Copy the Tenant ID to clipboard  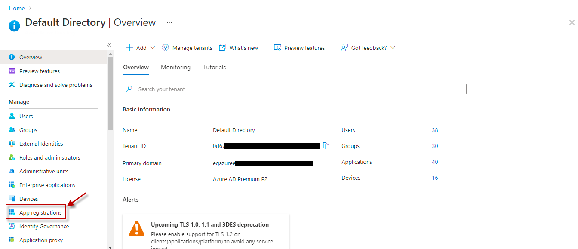pos(326,146)
